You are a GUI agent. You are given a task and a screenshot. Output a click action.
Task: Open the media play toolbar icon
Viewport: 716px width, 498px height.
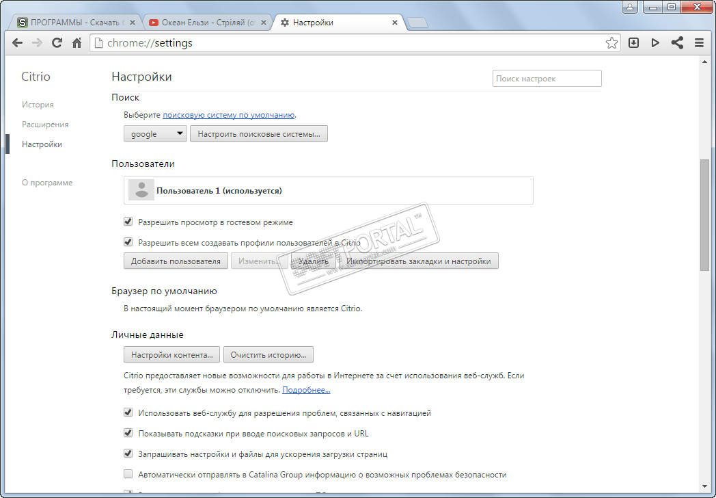click(655, 43)
